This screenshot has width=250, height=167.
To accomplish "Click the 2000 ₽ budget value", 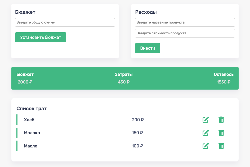I will click(x=25, y=82).
